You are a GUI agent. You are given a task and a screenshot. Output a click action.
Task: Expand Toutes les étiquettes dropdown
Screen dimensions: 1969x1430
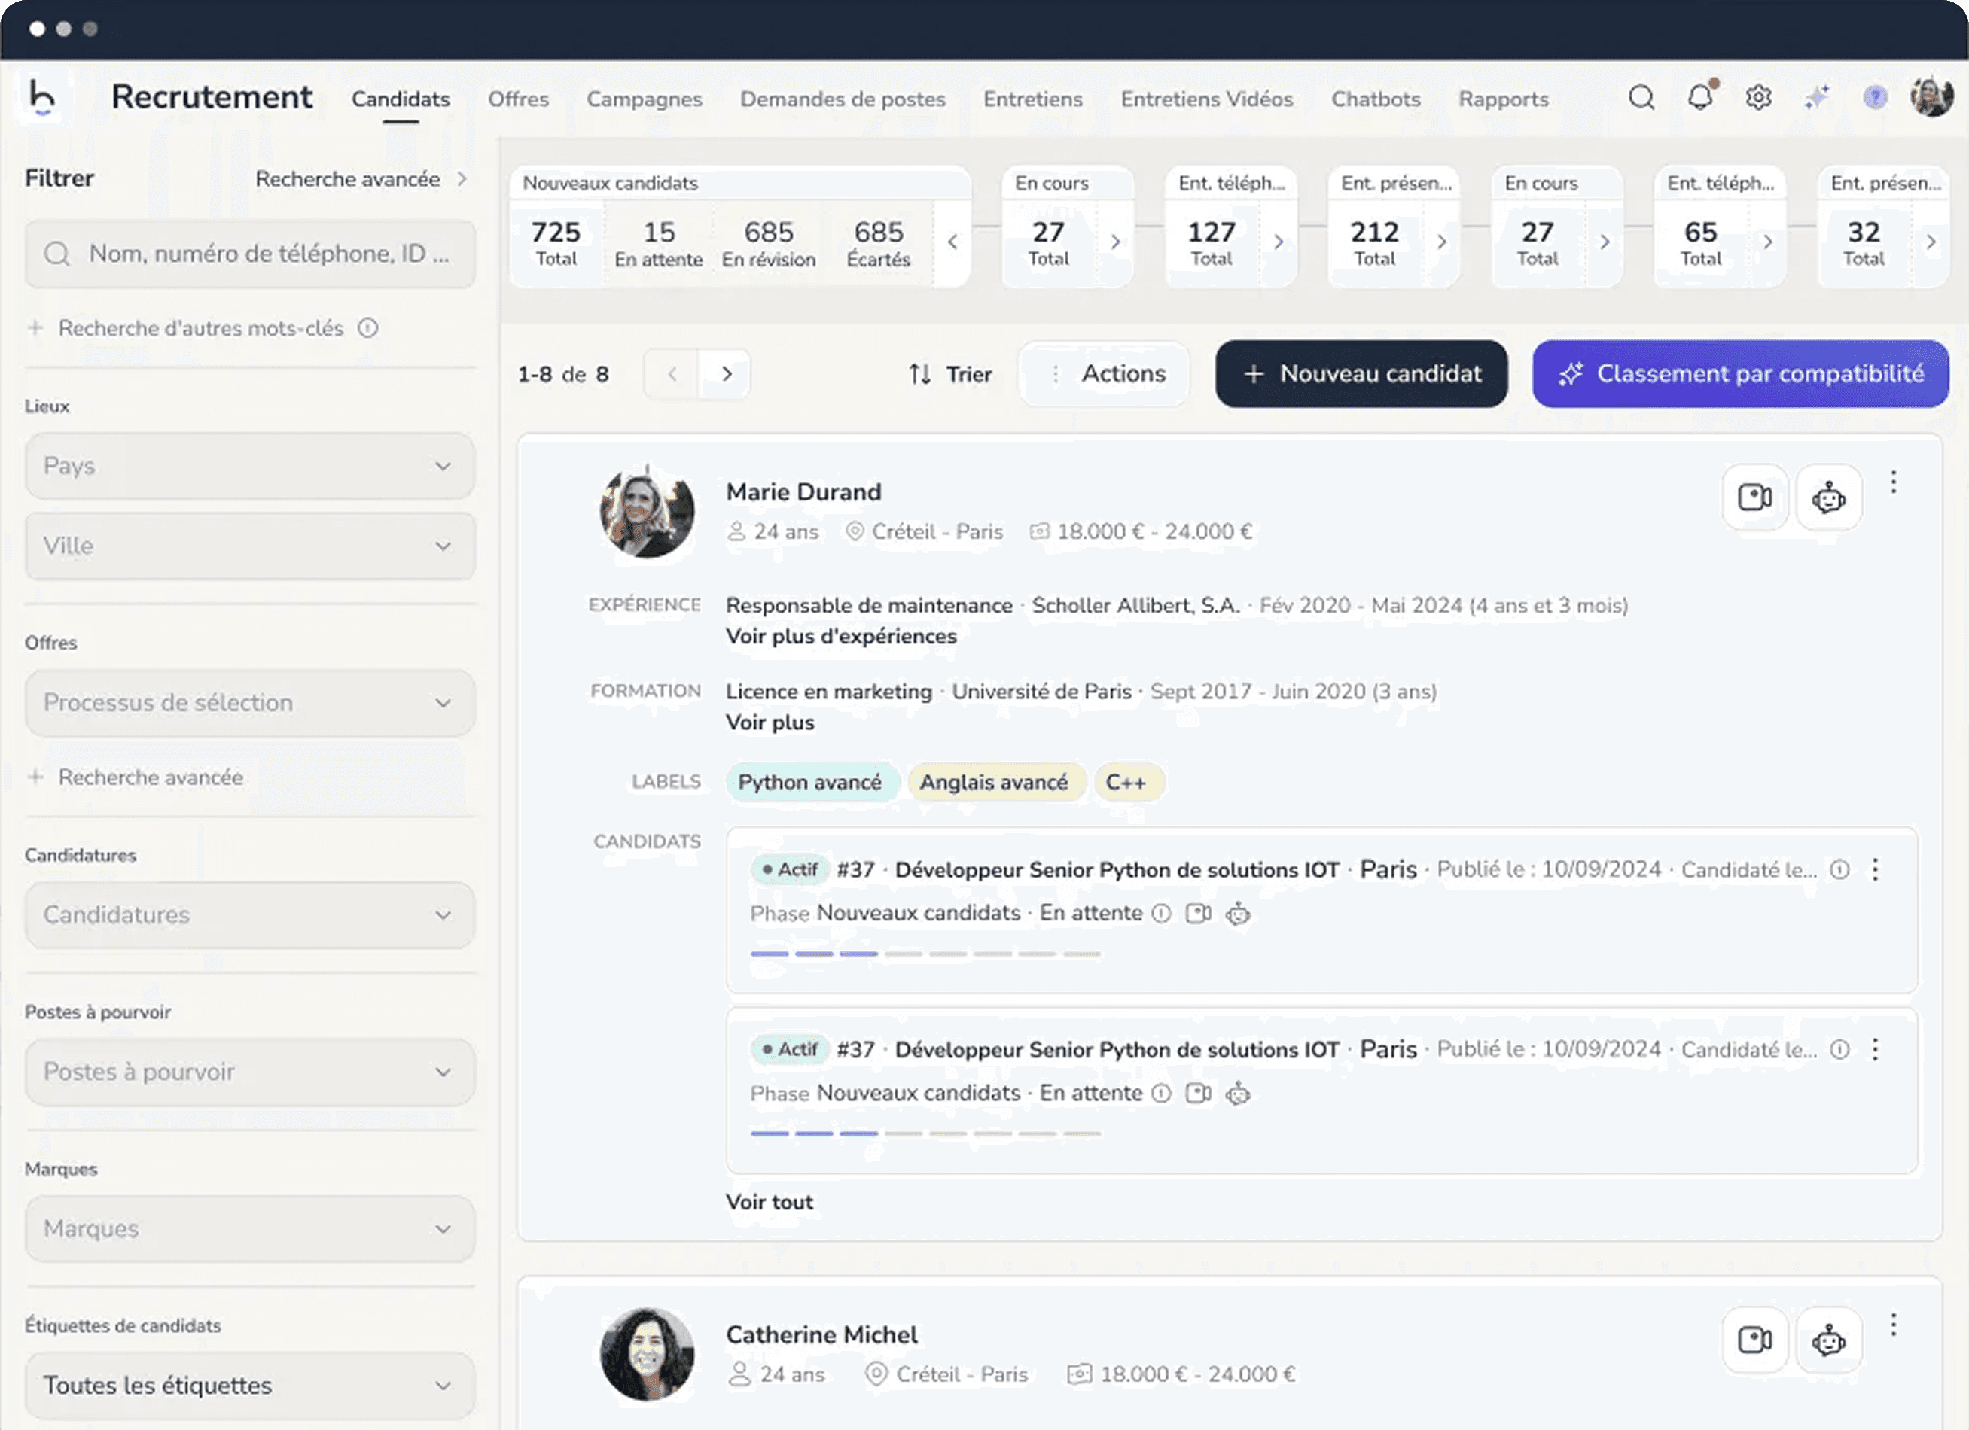(x=250, y=1385)
